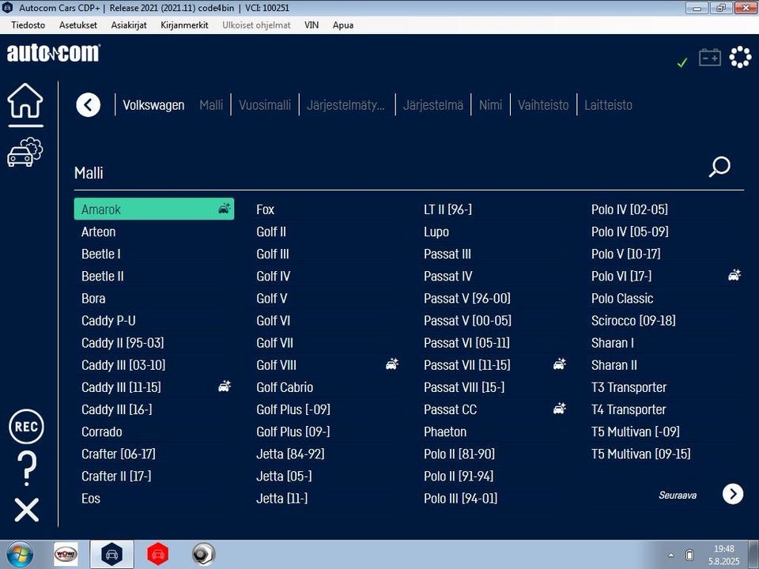759x569 pixels.
Task: Select Passat V [00-05]
Action: 467,321
